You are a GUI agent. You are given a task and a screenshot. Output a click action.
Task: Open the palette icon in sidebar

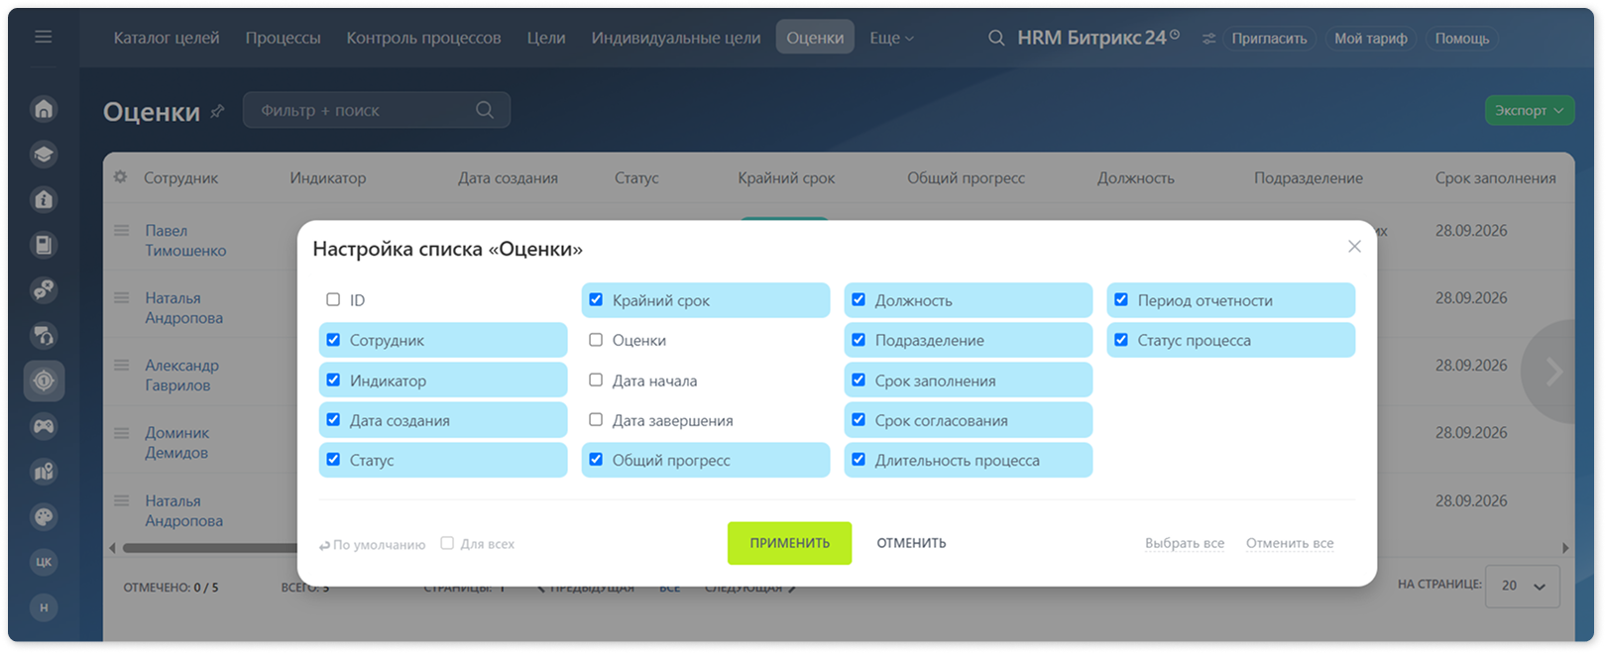(44, 516)
